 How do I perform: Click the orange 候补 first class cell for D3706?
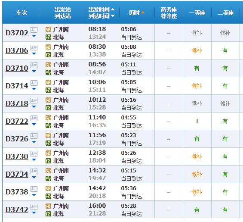(197, 50)
